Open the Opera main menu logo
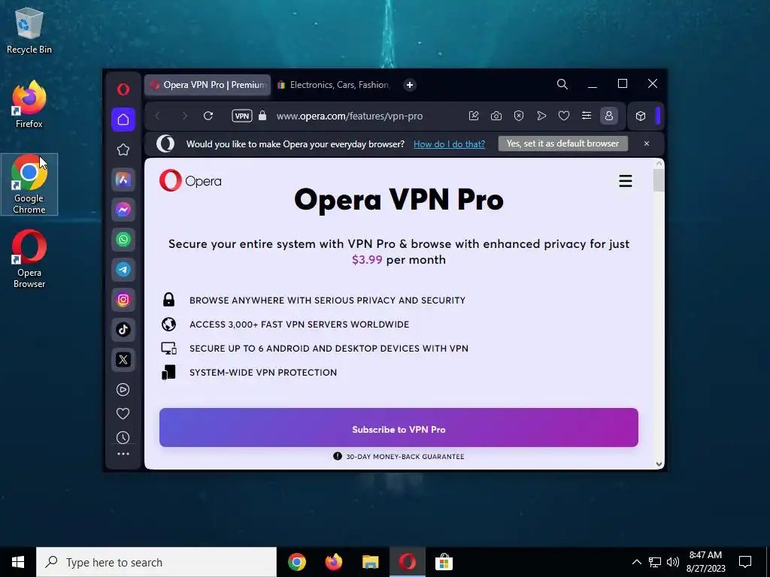This screenshot has height=577, width=770. tap(123, 89)
